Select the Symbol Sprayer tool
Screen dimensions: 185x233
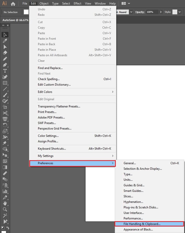click(x=5, y=185)
